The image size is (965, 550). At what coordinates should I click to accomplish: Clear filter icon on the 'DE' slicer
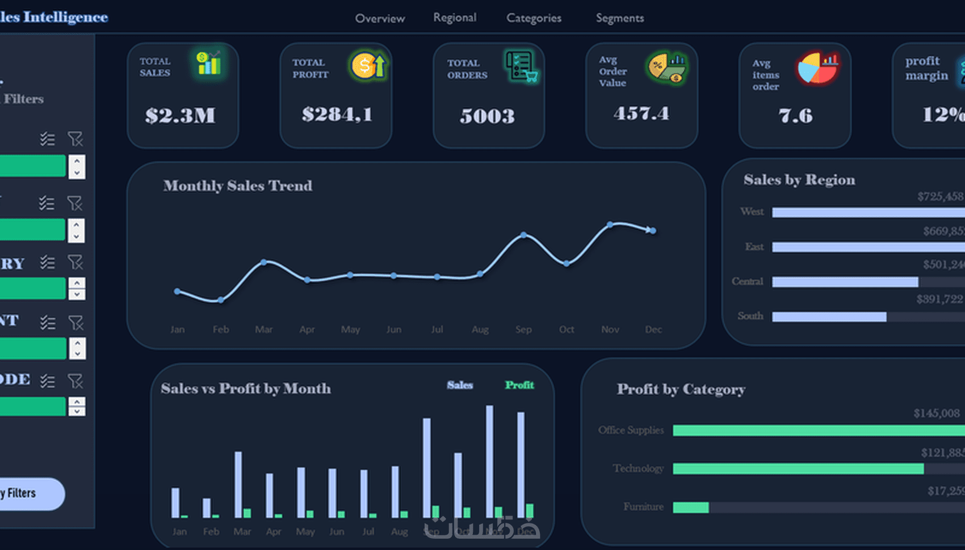pyautogui.click(x=75, y=380)
